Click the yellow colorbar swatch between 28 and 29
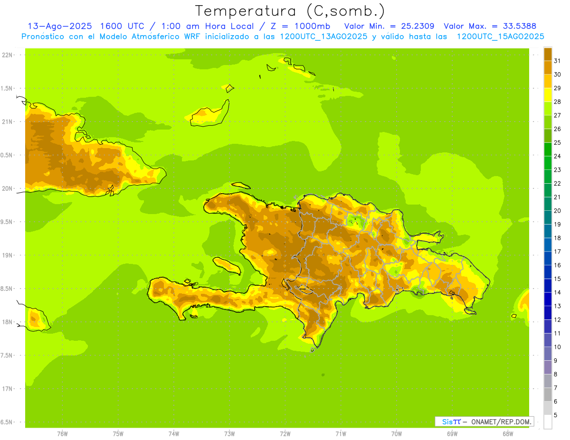Viewport: 570px width, 440px height. click(548, 95)
